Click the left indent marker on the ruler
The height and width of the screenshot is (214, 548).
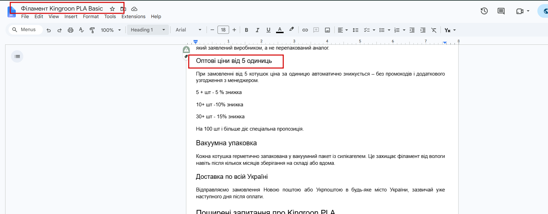tap(196, 42)
